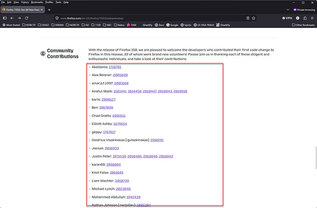
Task: Open the Docs bookmark
Action: coord(159,25)
